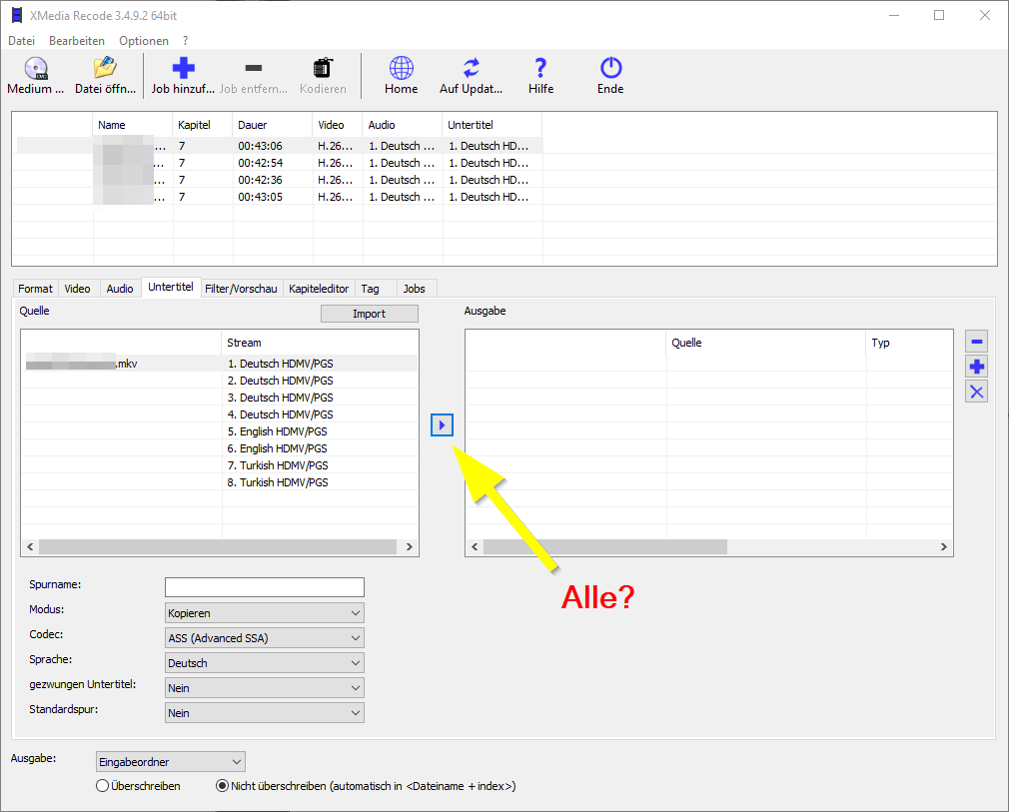1009x812 pixels.
Task: Select stream 5. English HDMV/PGS
Action: [277, 431]
